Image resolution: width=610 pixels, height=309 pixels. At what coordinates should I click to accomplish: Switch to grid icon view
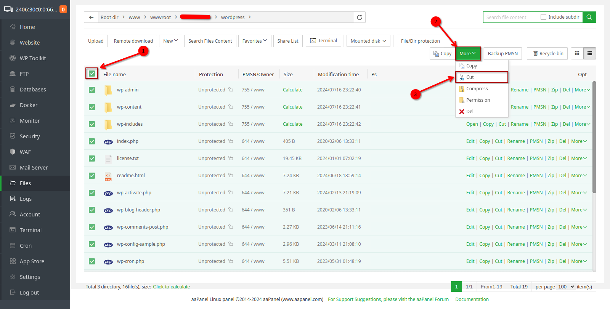577,53
